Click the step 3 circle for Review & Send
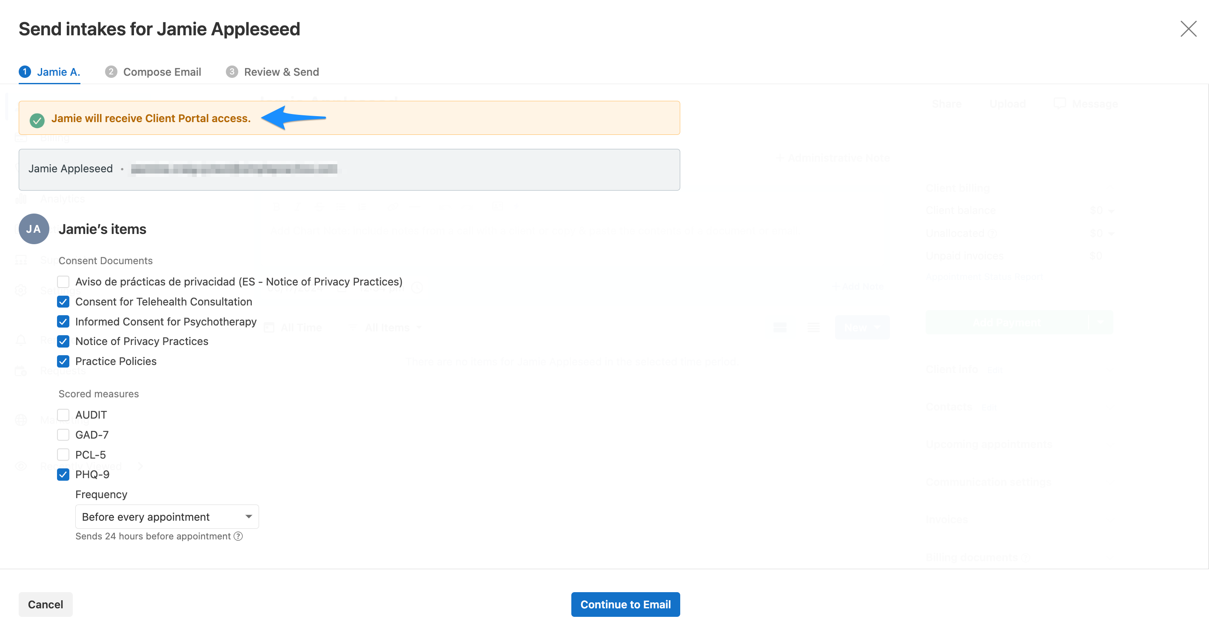Viewport: 1209px width, 633px height. [232, 72]
